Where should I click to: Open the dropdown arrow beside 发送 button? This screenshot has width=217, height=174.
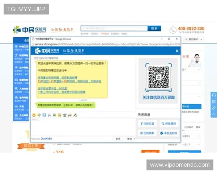(x=134, y=139)
